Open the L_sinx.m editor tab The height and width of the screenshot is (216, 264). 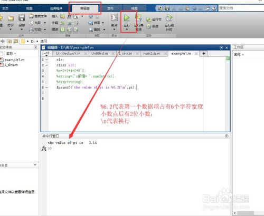tap(126, 53)
